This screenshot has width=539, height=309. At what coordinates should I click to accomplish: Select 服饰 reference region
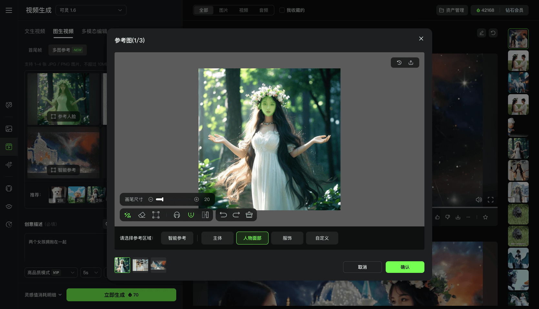click(287, 238)
